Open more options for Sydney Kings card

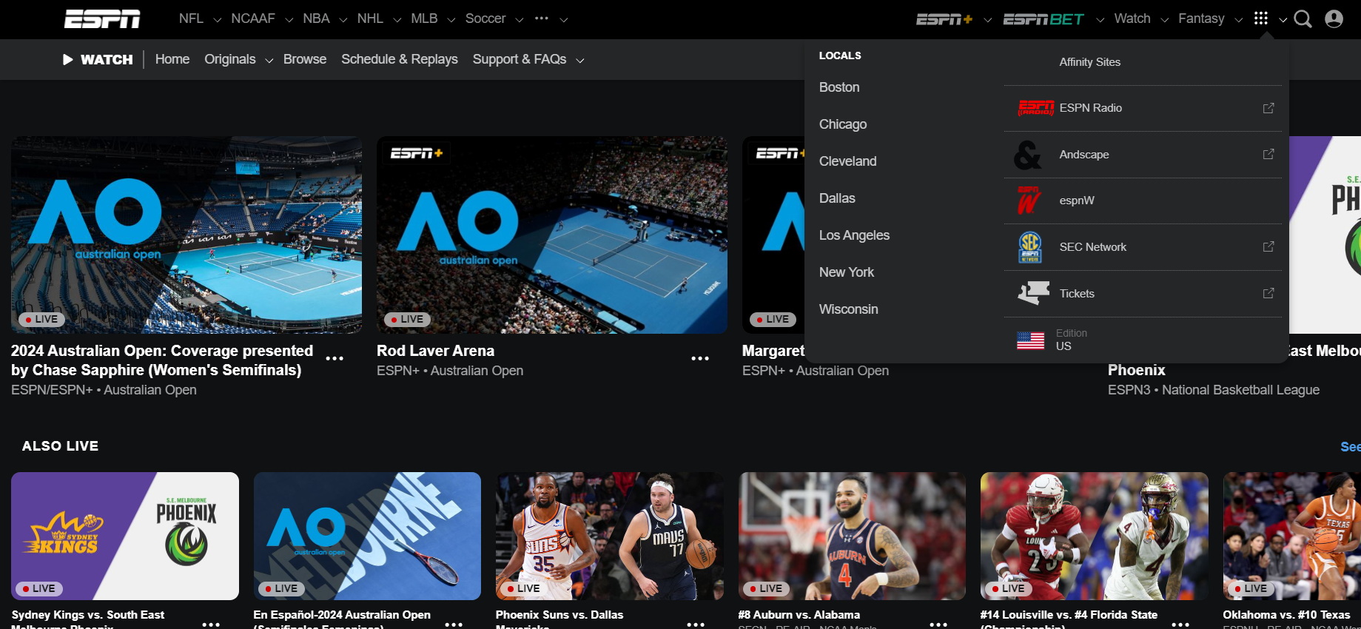point(211,625)
